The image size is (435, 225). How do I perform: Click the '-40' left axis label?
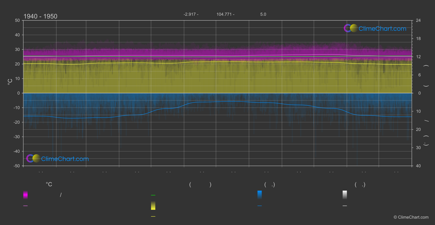click(x=17, y=151)
